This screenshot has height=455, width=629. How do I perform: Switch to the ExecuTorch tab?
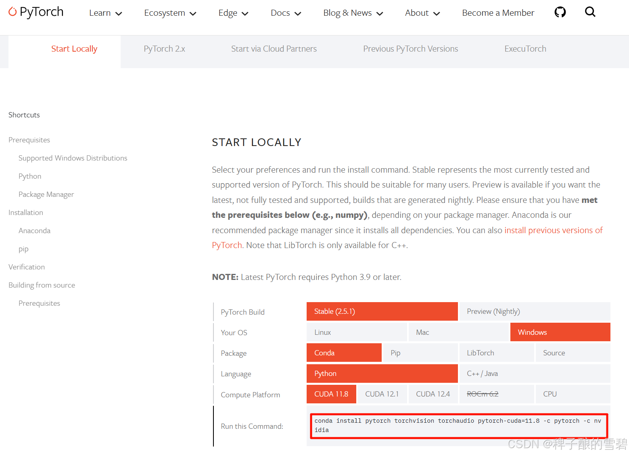tap(525, 49)
